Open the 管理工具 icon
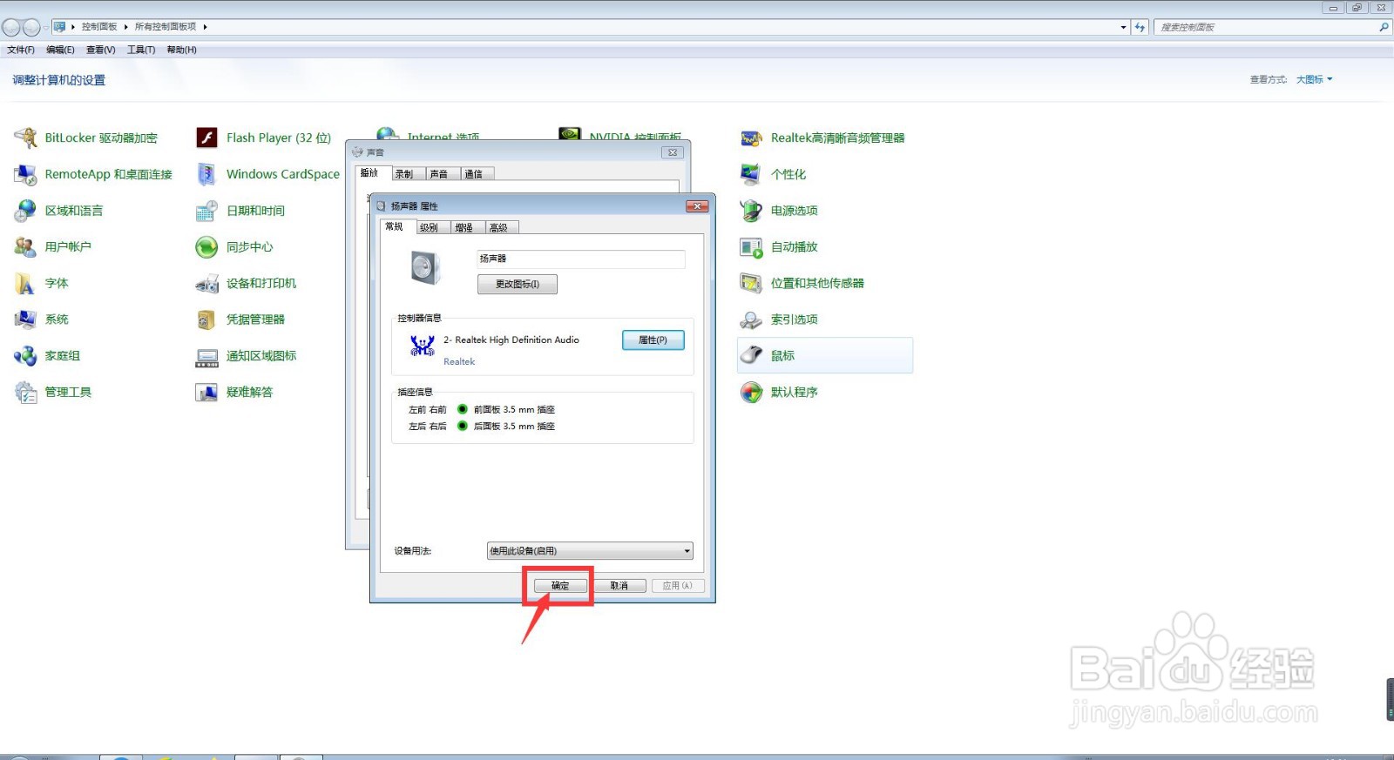This screenshot has width=1394, height=760. [26, 393]
